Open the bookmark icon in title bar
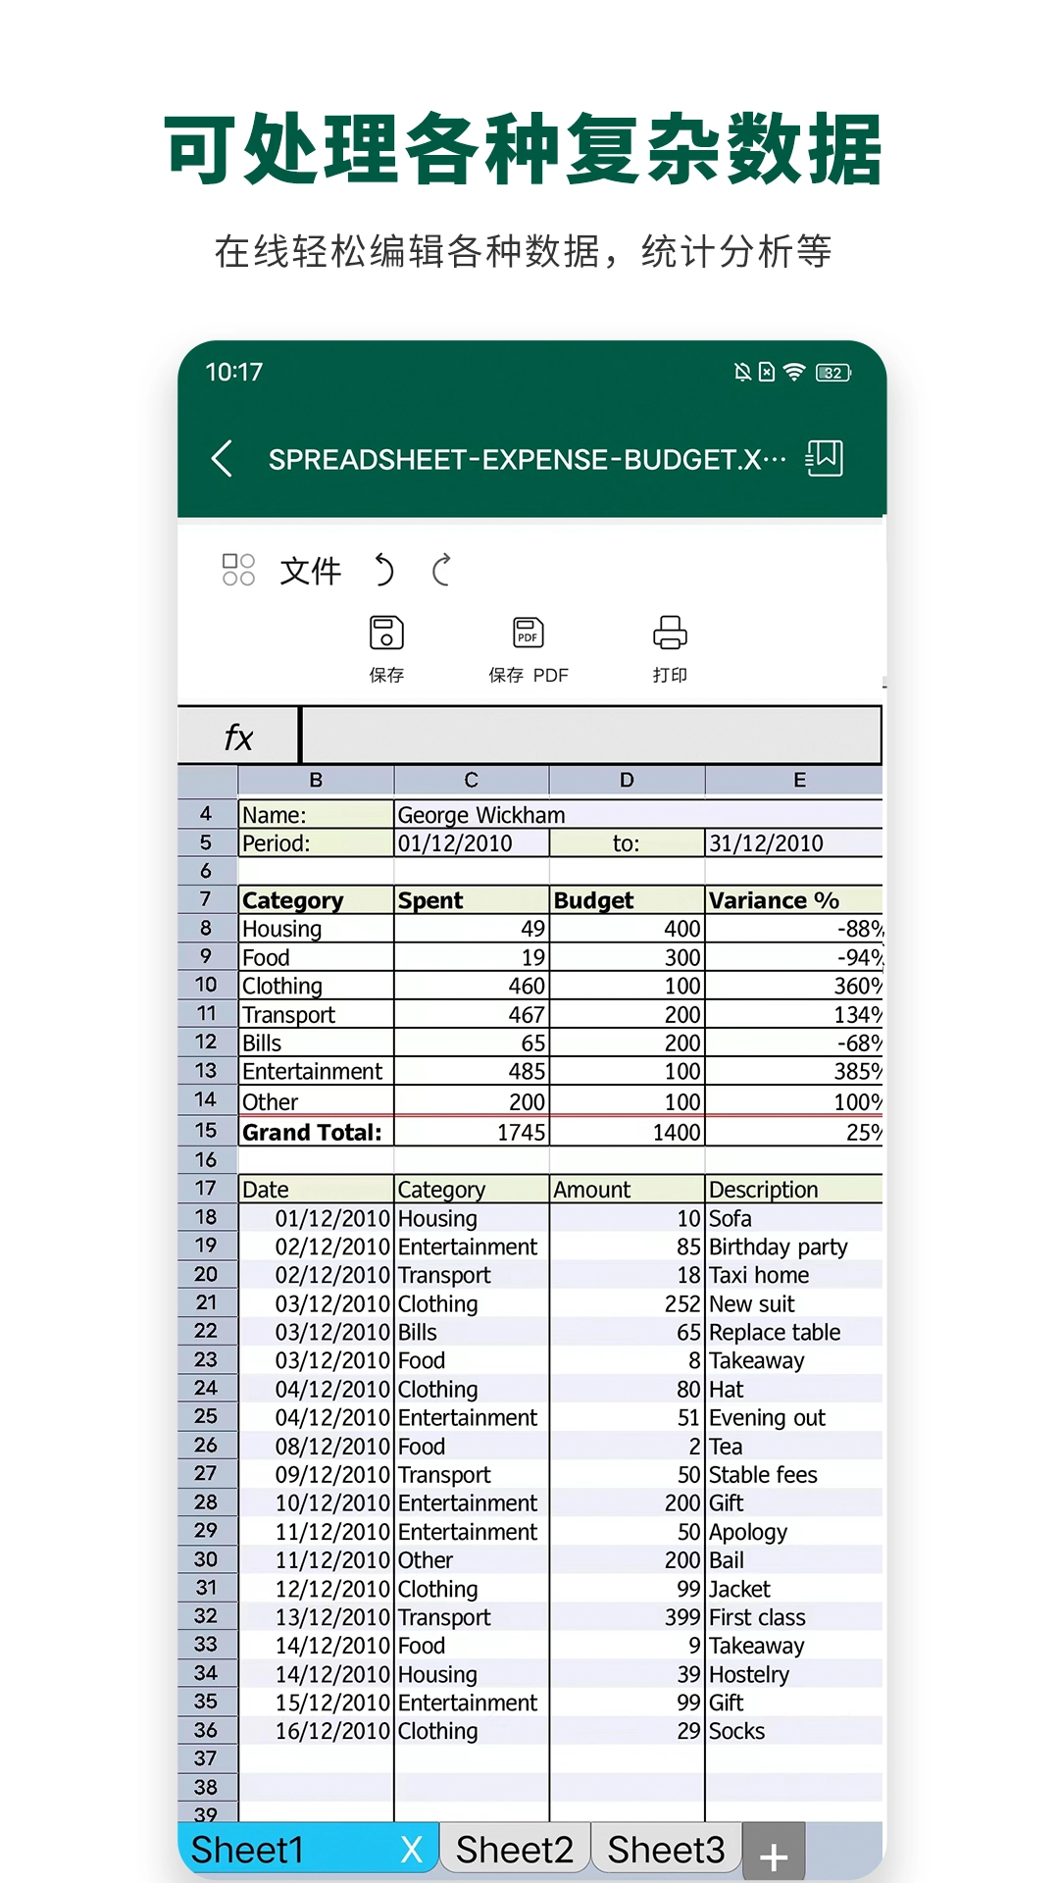 click(x=824, y=458)
